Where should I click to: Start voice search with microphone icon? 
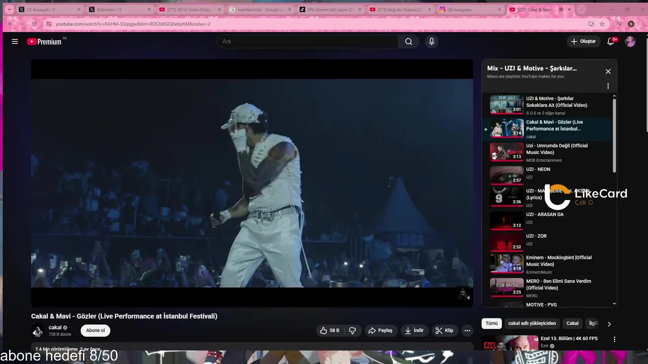pyautogui.click(x=431, y=41)
